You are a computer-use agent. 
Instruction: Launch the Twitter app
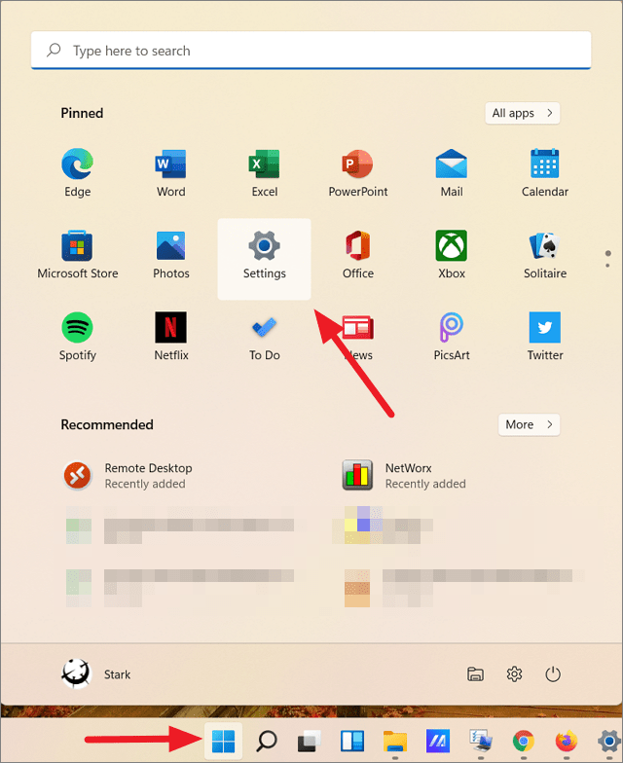pyautogui.click(x=545, y=337)
